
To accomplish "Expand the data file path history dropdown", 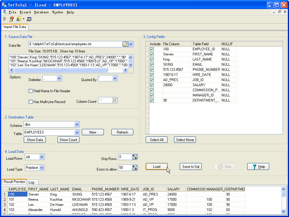I will (x=131, y=44).
